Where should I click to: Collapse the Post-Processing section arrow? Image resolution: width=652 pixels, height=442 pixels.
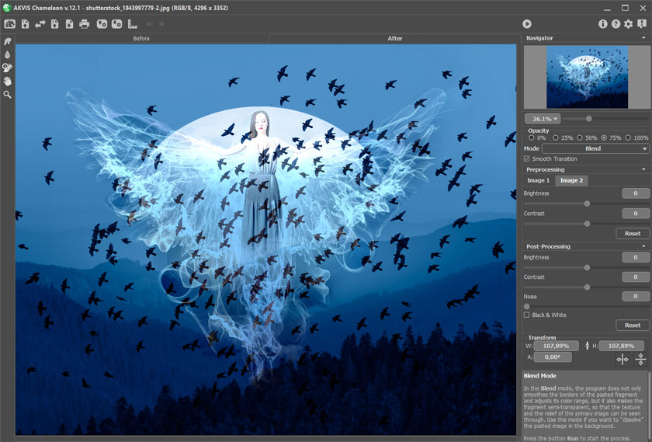pyautogui.click(x=643, y=246)
